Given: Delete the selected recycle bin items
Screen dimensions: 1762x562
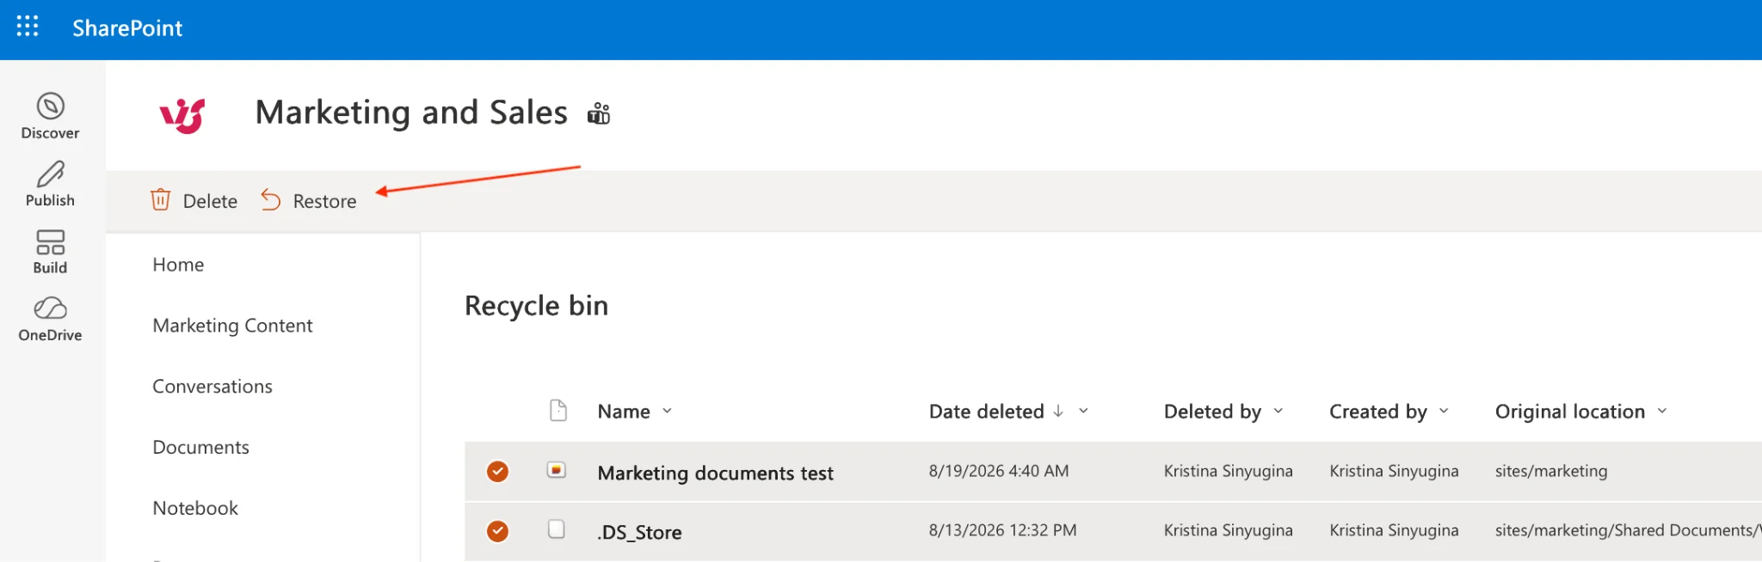Looking at the screenshot, I should (x=194, y=201).
